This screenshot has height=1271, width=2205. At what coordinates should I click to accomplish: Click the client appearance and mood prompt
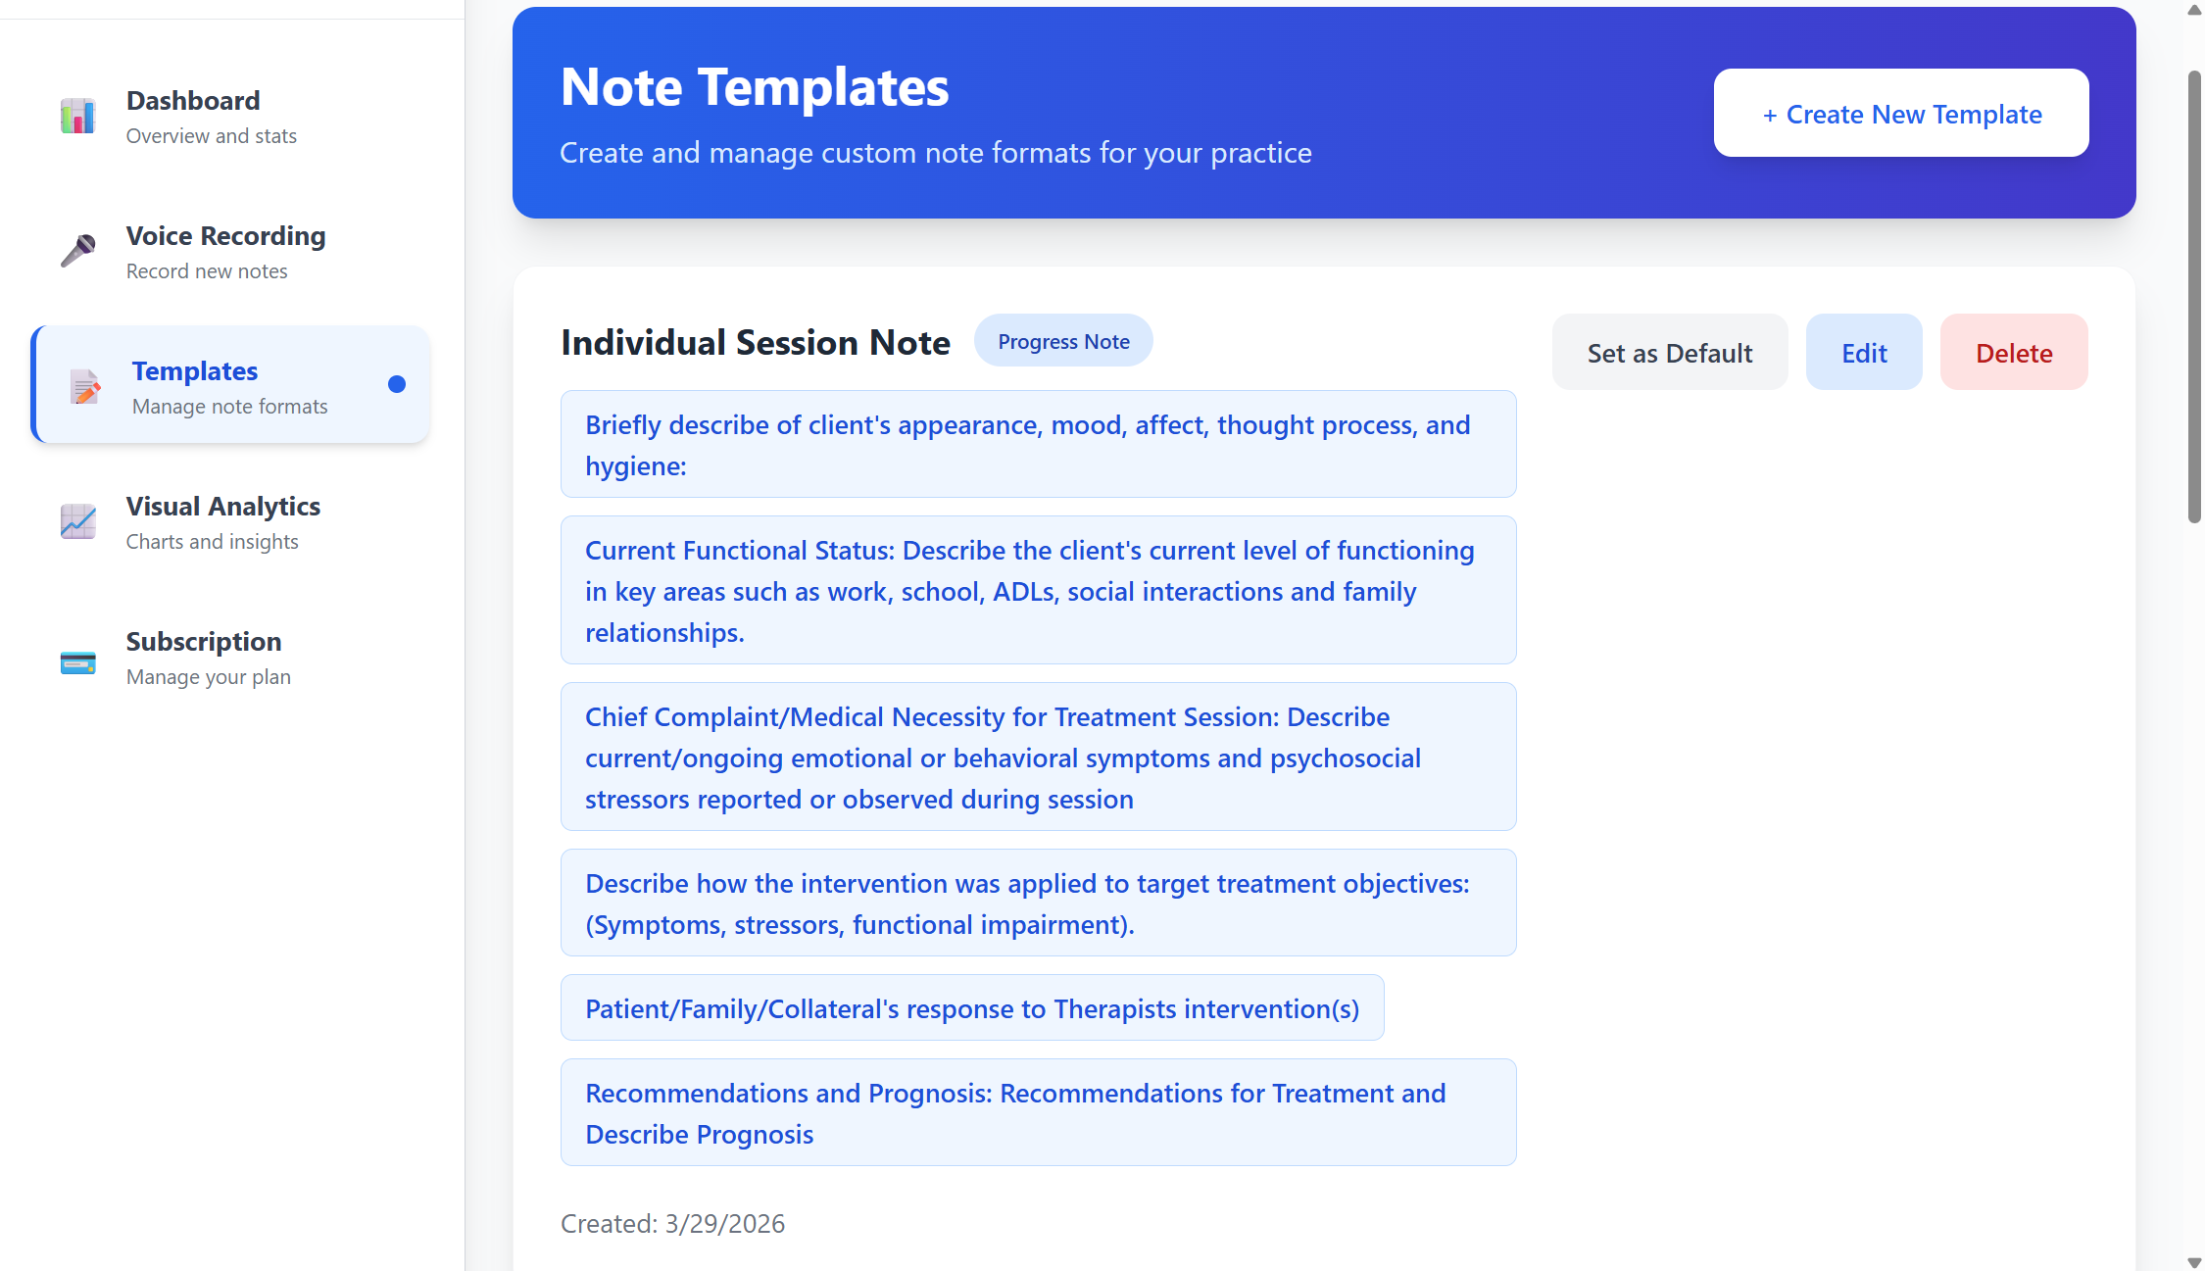point(1038,444)
